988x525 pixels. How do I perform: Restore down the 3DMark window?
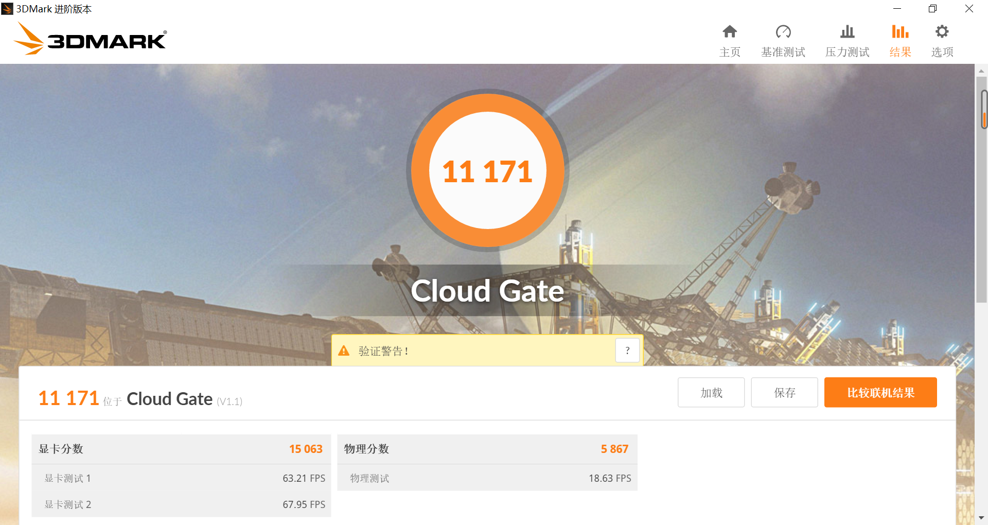932,9
